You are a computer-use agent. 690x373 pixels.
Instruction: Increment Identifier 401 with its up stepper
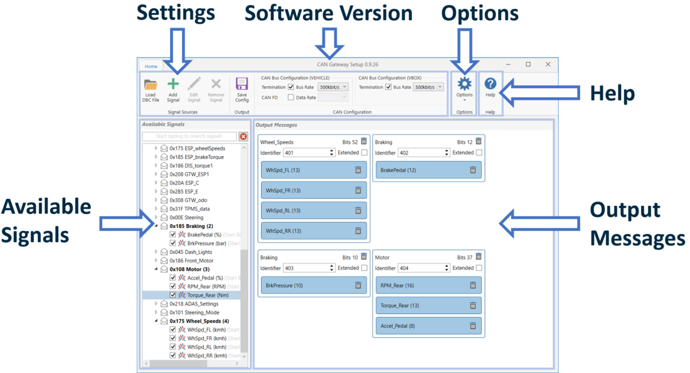click(x=331, y=150)
